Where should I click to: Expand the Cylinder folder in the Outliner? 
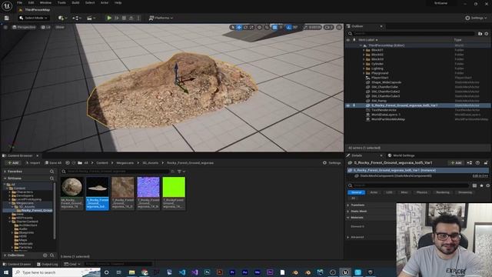tap(364, 64)
